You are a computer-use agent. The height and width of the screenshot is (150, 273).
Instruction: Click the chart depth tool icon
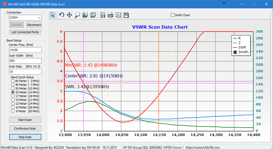(x=85, y=15)
